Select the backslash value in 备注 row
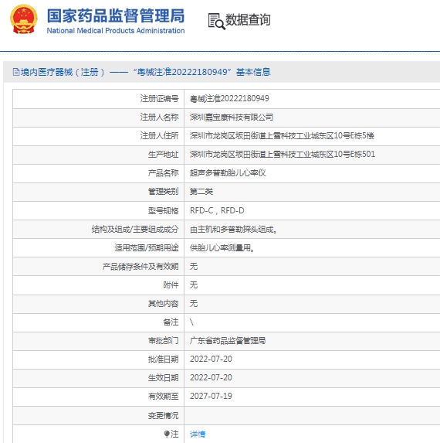440x443 pixels. (191, 322)
